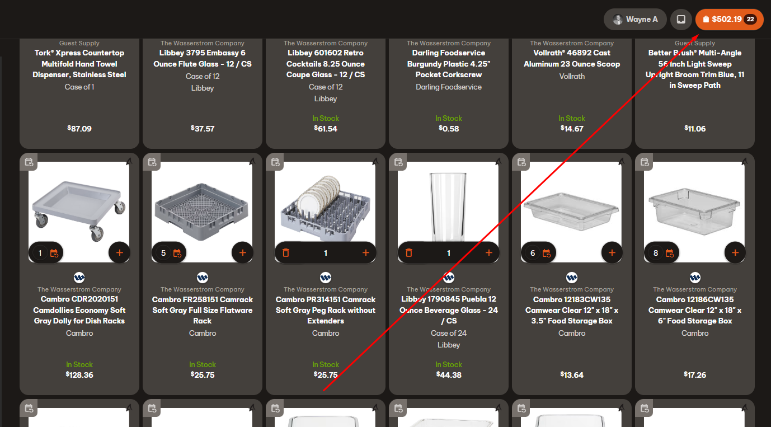Open Vollrath 46892 Cast Aluminum Scoop title

click(x=572, y=58)
